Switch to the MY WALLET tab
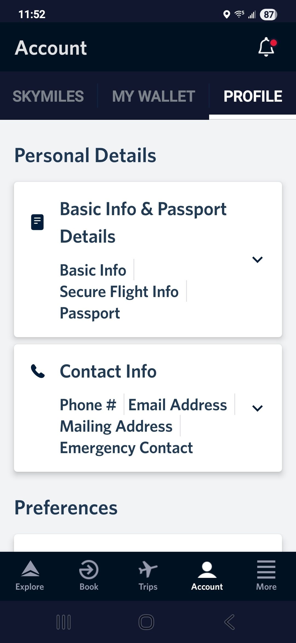This screenshot has height=643, width=296. click(x=153, y=96)
